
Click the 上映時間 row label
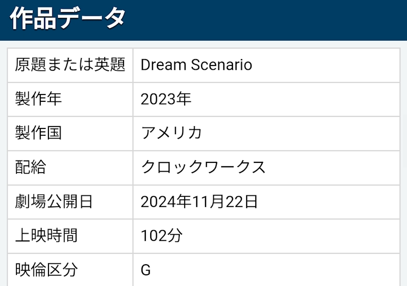pos(47,236)
